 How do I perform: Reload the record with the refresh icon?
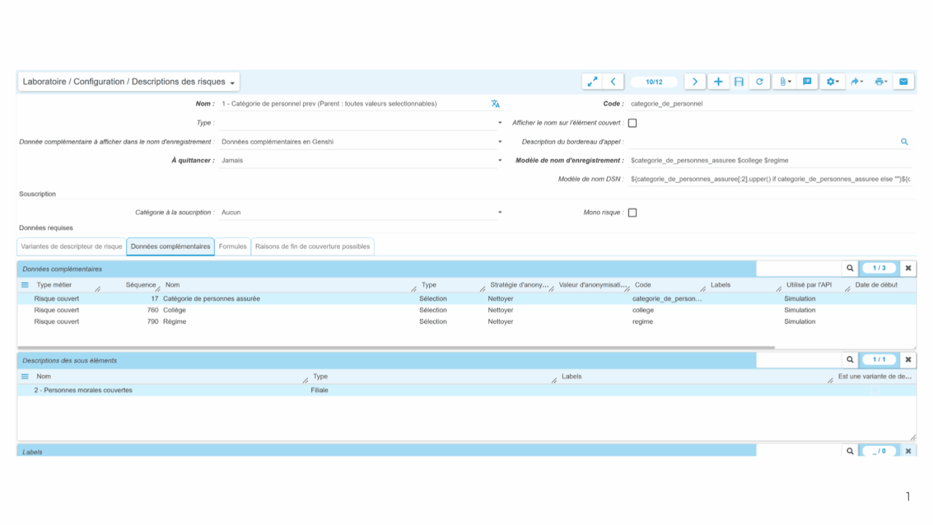coord(759,81)
